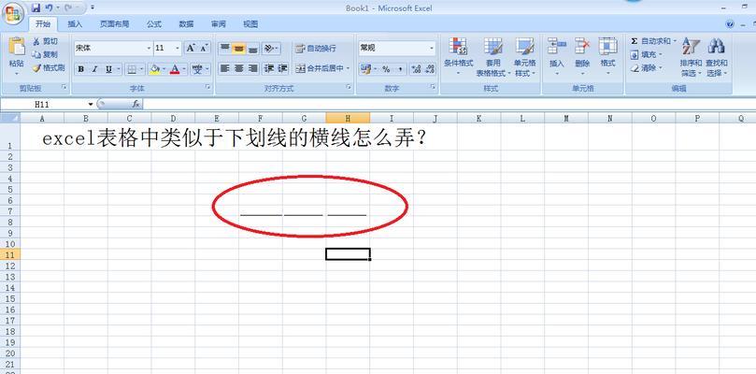Open the fill color dropdown arrow

coord(164,69)
